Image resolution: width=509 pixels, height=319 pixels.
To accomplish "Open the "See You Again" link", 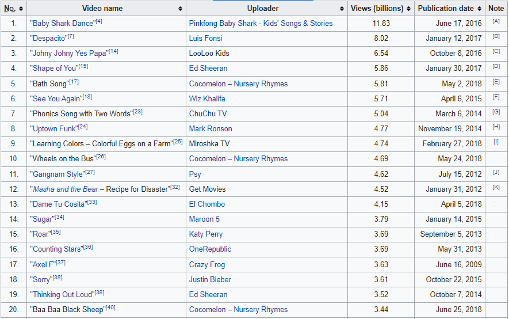I will coord(56,99).
